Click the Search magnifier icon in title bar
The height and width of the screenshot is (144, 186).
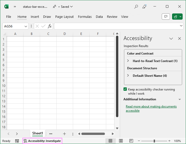coord(136,6)
